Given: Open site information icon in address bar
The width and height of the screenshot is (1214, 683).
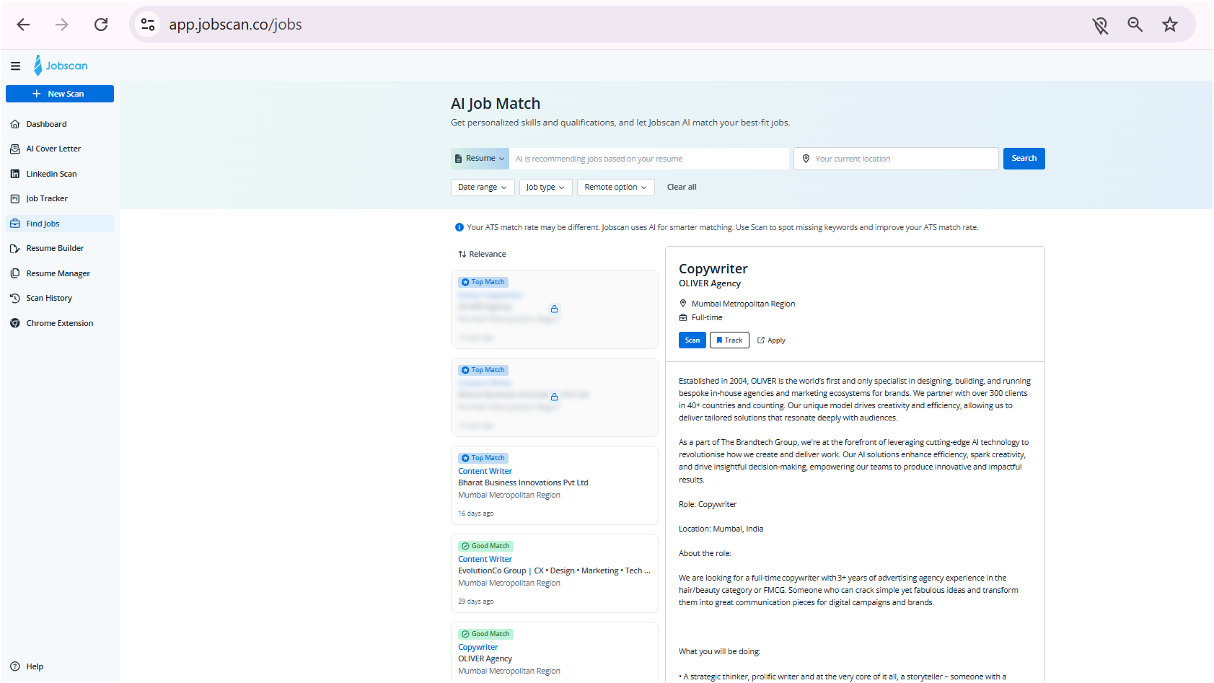Looking at the screenshot, I should pyautogui.click(x=148, y=25).
